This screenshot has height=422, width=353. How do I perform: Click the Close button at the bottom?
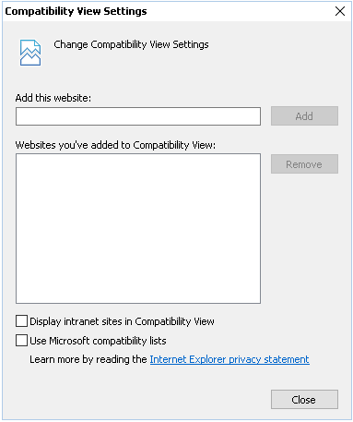[304, 400]
